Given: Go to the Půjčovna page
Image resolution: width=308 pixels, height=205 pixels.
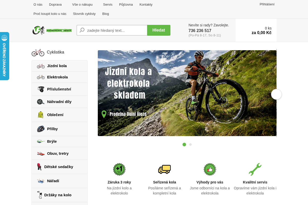Looking at the screenshot, I should click(126, 5).
